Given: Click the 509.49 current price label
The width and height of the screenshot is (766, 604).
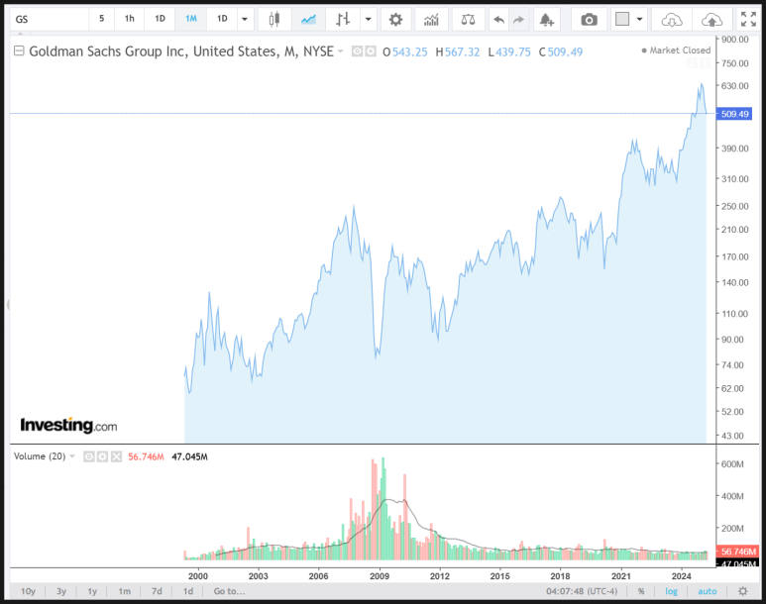Looking at the screenshot, I should coord(734,114).
